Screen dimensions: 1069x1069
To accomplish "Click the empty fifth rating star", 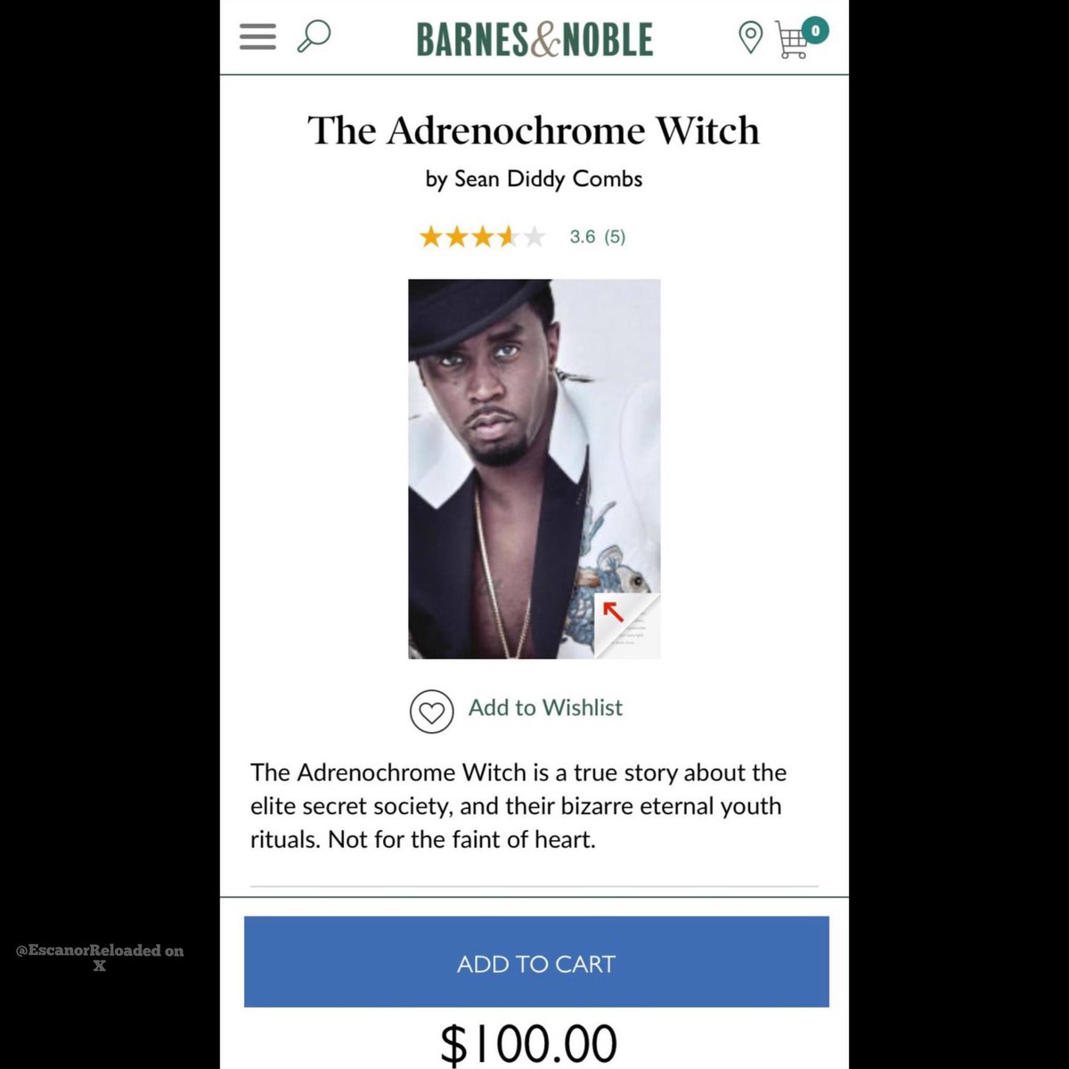I will (534, 237).
